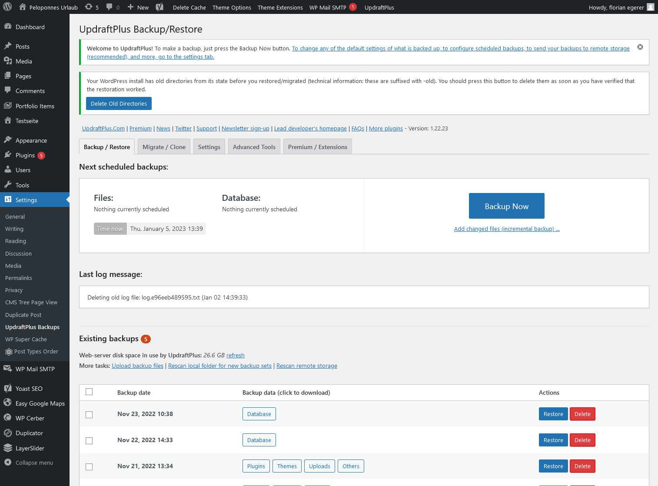Open Testseite sidebar entry
658x486 pixels.
click(x=35, y=121)
